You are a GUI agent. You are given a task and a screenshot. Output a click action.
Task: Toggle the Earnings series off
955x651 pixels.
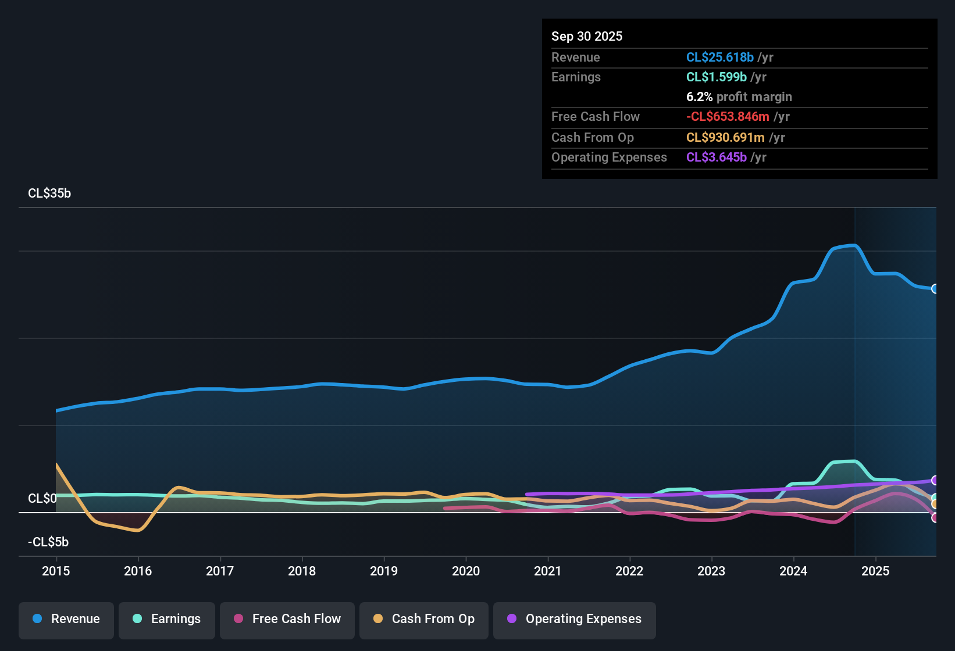point(167,619)
